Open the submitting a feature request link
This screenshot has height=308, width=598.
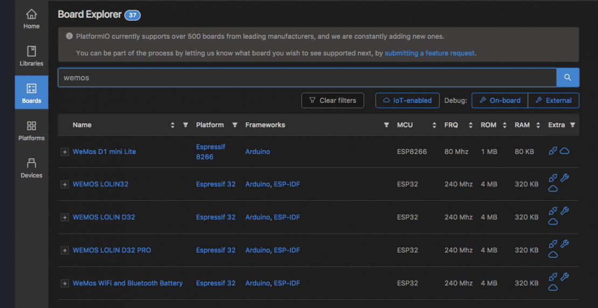pyautogui.click(x=429, y=53)
